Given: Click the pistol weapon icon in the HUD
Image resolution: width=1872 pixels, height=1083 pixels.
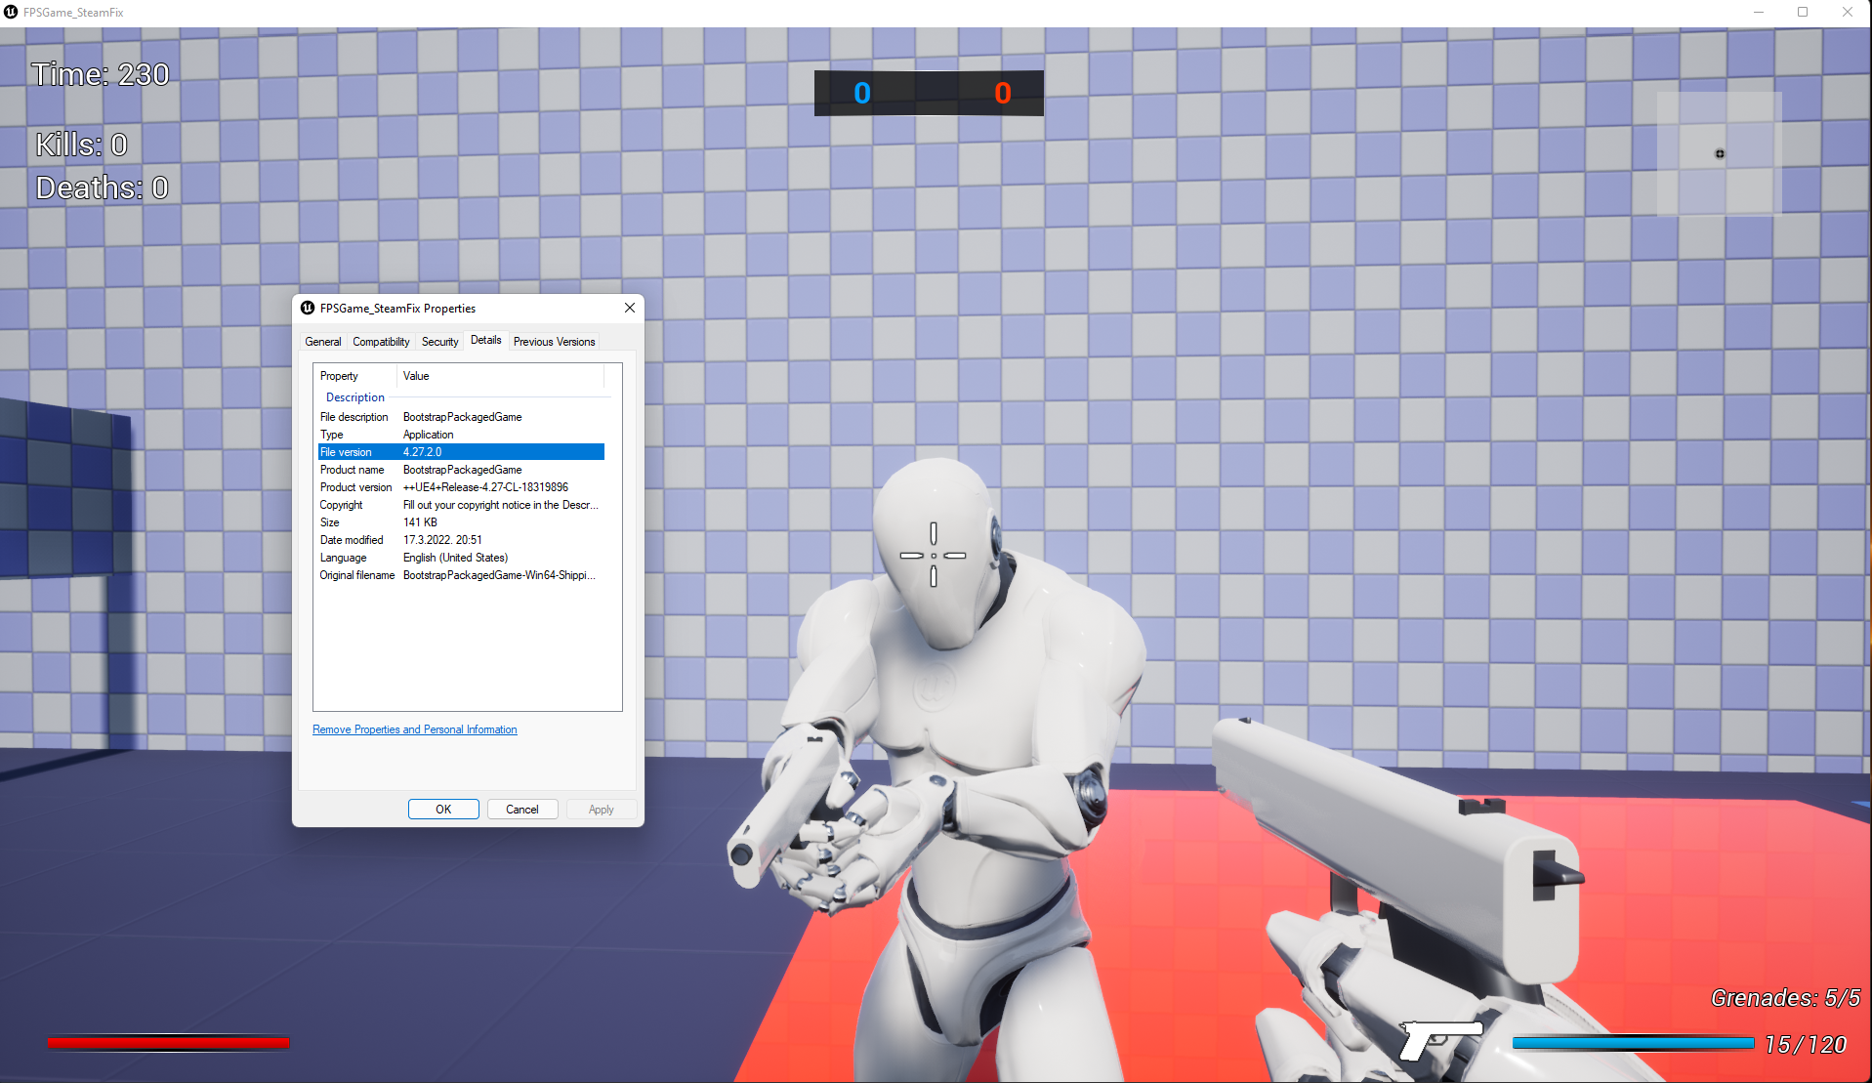Looking at the screenshot, I should [1439, 1039].
